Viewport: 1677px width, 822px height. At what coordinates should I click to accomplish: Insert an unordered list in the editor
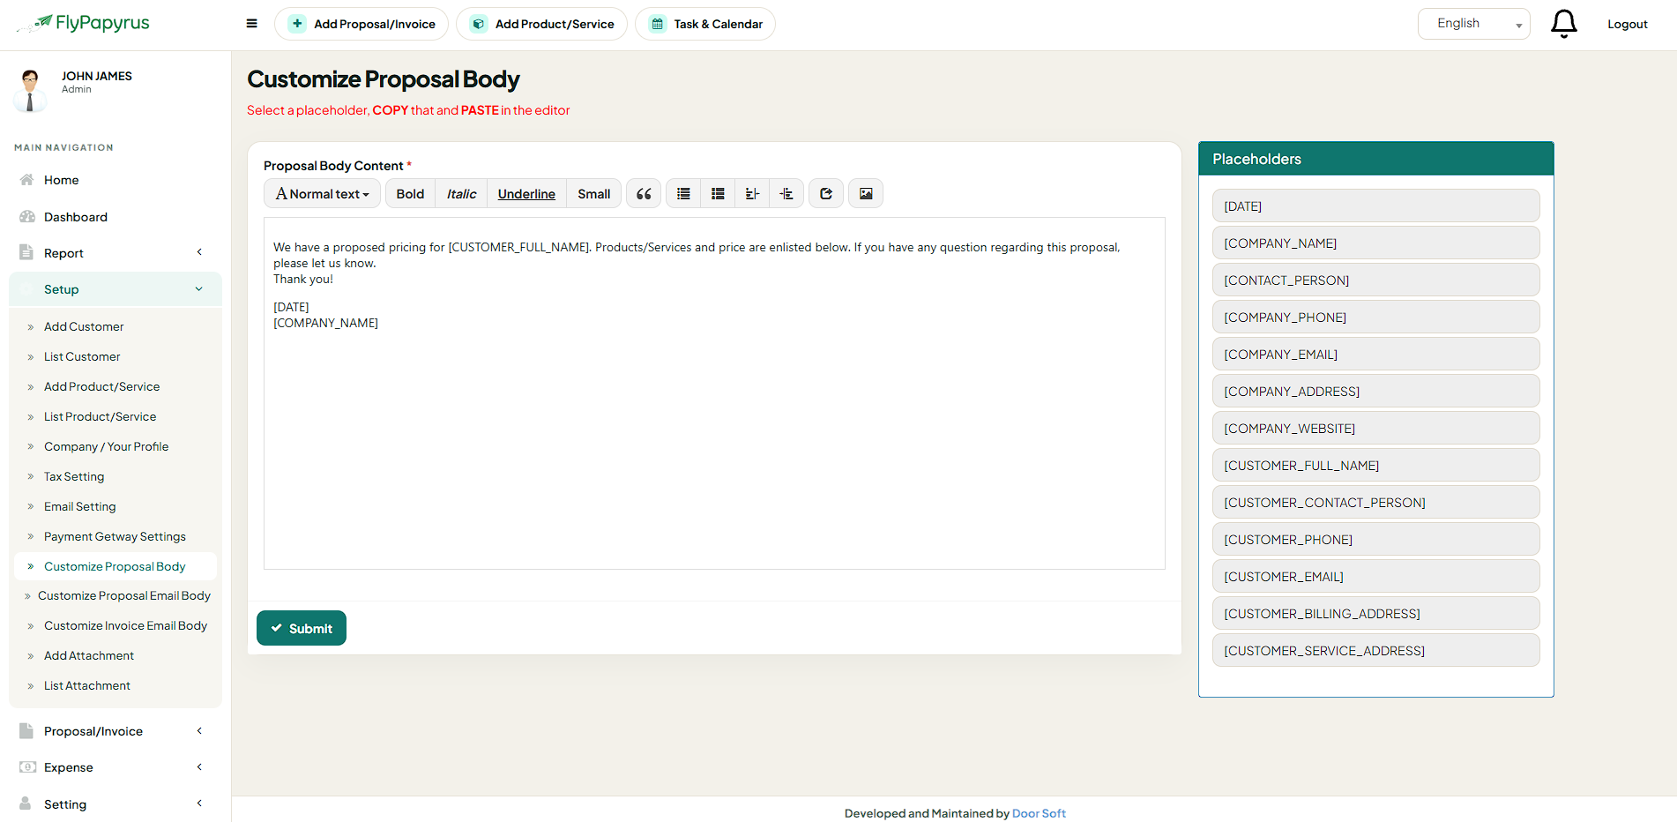(x=683, y=194)
